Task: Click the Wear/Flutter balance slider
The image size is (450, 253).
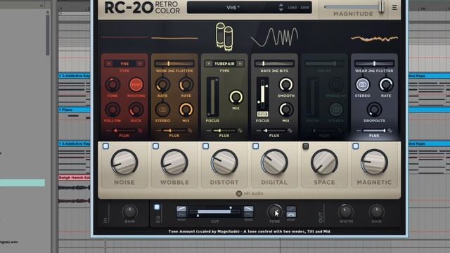Action: coord(374,64)
